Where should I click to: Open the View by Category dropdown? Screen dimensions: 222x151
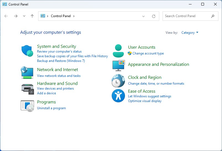(190, 33)
